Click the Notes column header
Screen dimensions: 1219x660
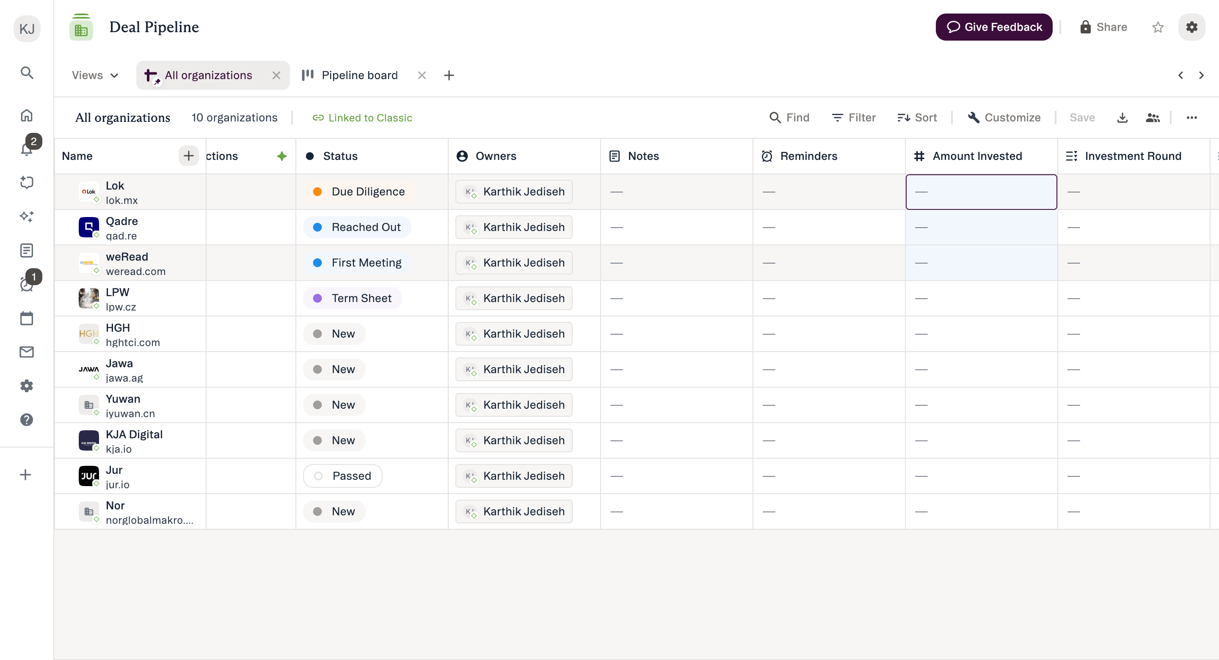coord(677,156)
